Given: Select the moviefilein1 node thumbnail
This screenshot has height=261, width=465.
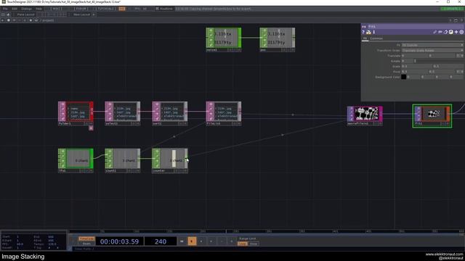Looking at the screenshot, I should click(367, 114).
